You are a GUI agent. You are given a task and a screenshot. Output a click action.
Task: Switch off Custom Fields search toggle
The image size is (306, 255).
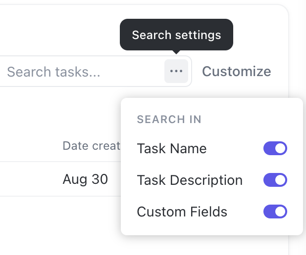point(275,212)
